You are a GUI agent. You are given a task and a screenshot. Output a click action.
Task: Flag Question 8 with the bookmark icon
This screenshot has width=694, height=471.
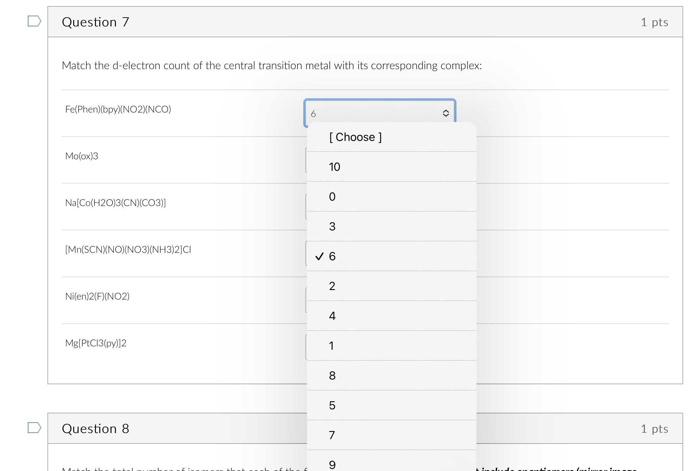[34, 428]
